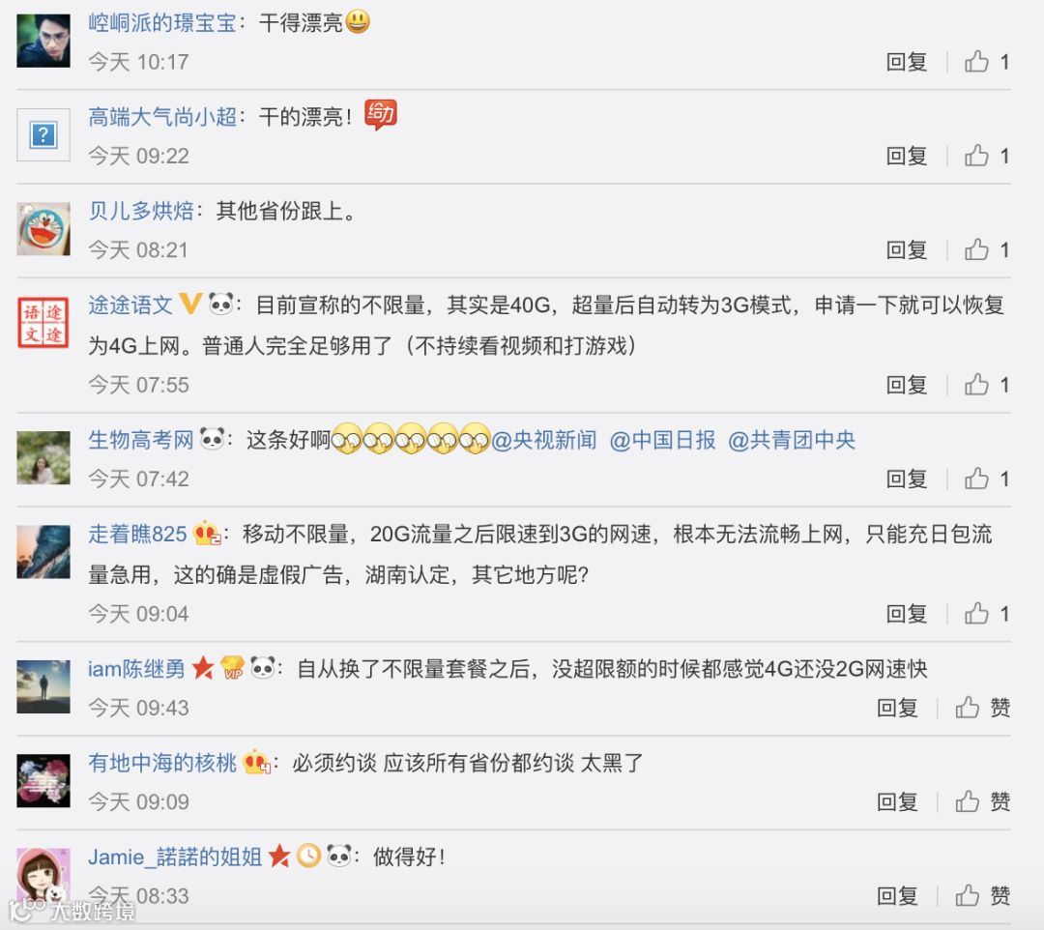Click the question mark avatar of 高端大气尚小超

coord(43,135)
